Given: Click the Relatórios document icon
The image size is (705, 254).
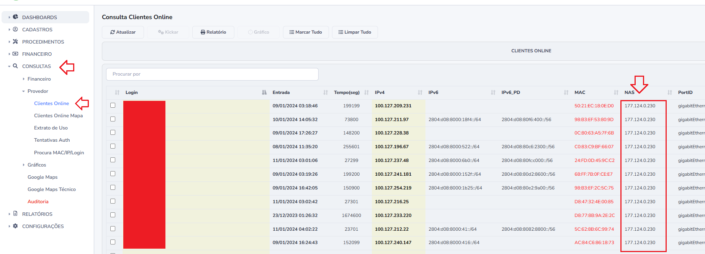Looking at the screenshot, I should pyautogui.click(x=15, y=214).
